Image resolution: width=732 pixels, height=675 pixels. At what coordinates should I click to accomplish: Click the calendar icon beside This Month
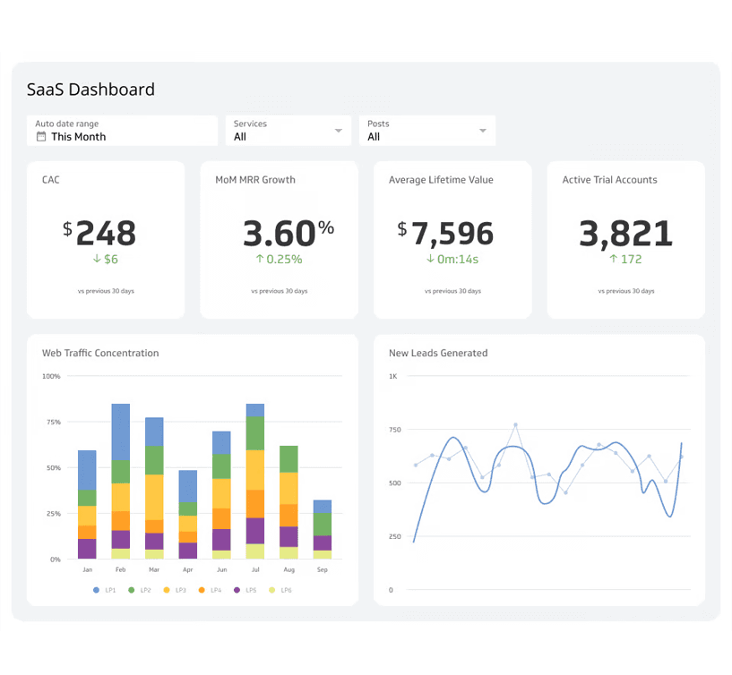coord(40,137)
